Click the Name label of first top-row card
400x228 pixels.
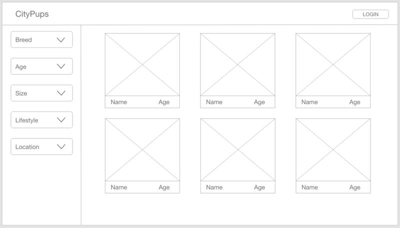119,102
